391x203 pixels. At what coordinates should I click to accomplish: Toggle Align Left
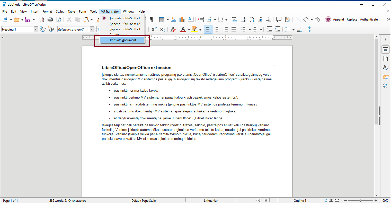click(x=208, y=30)
